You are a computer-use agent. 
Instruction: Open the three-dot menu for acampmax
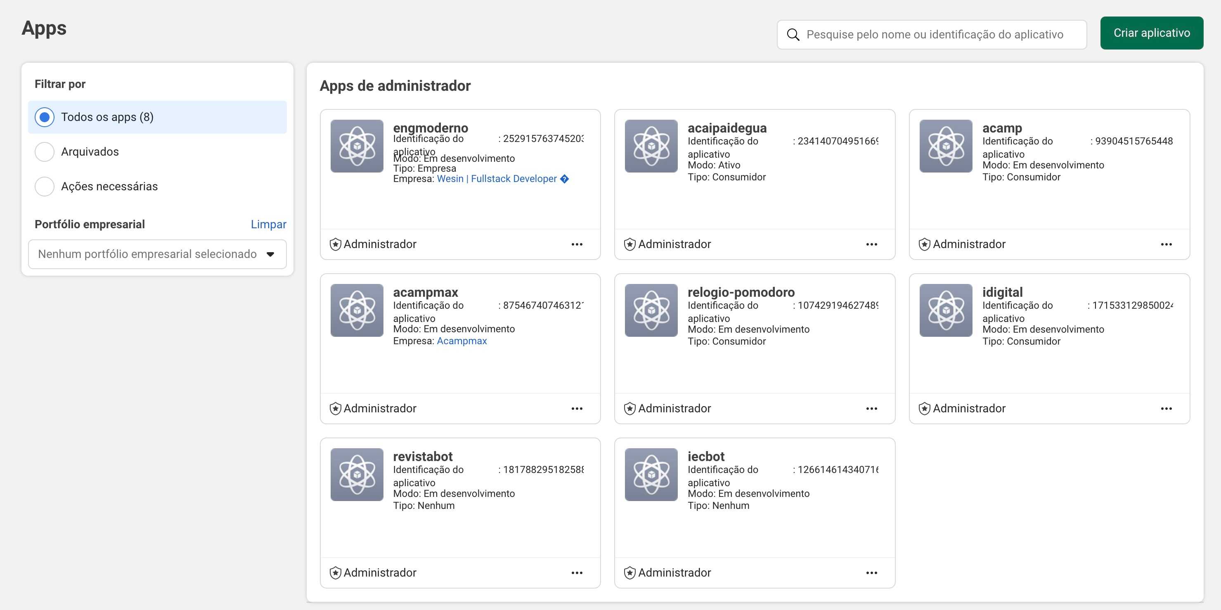576,409
